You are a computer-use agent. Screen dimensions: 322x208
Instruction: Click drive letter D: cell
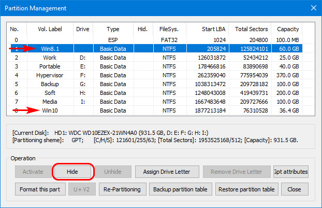pos(82,58)
